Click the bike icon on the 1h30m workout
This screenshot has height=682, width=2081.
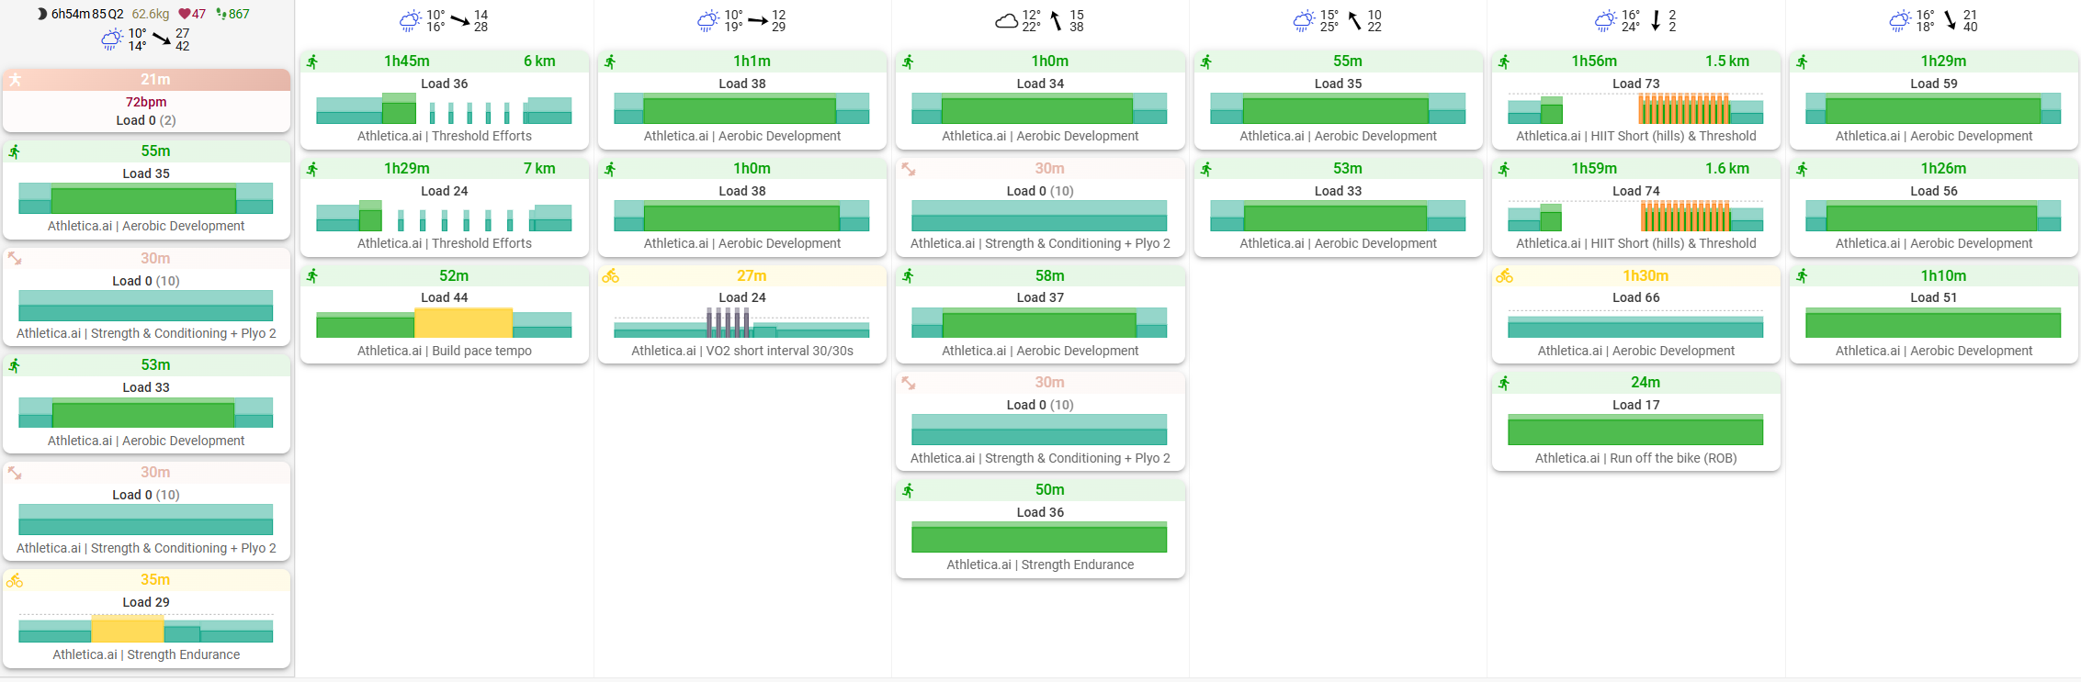(1504, 276)
